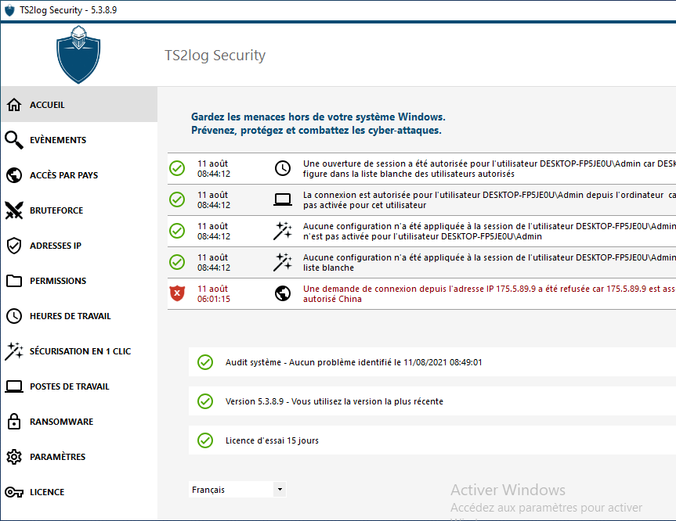
Task: Click the Evènements magnifying glass icon
Action: (x=14, y=140)
